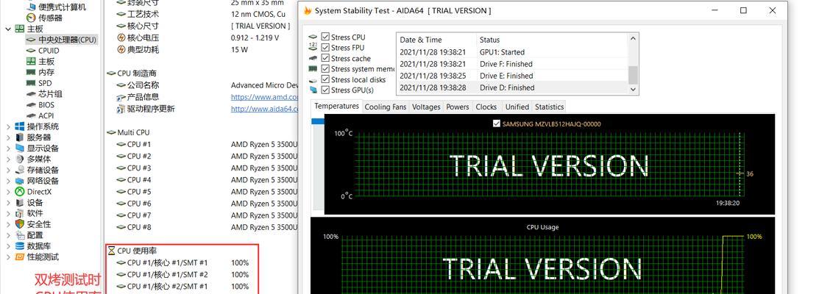Toggle the Stress GPU(s) checkbox
Viewport: 819px width, 294px height.
click(325, 90)
